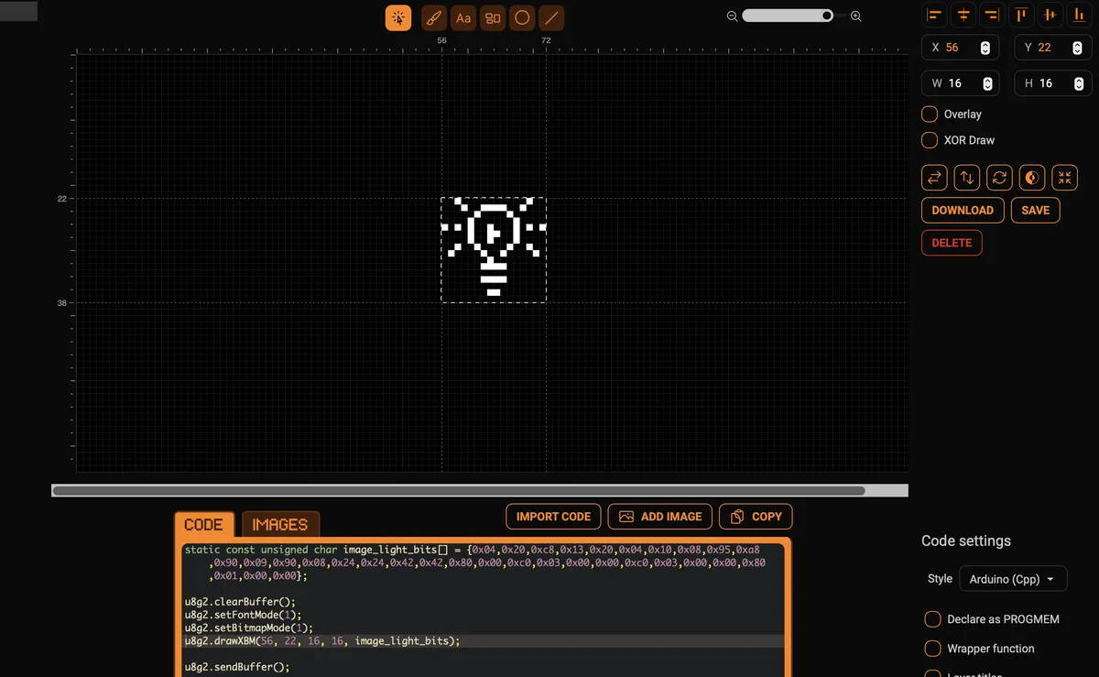Click the red DELETE button
This screenshot has width=1099, height=677.
(x=952, y=243)
